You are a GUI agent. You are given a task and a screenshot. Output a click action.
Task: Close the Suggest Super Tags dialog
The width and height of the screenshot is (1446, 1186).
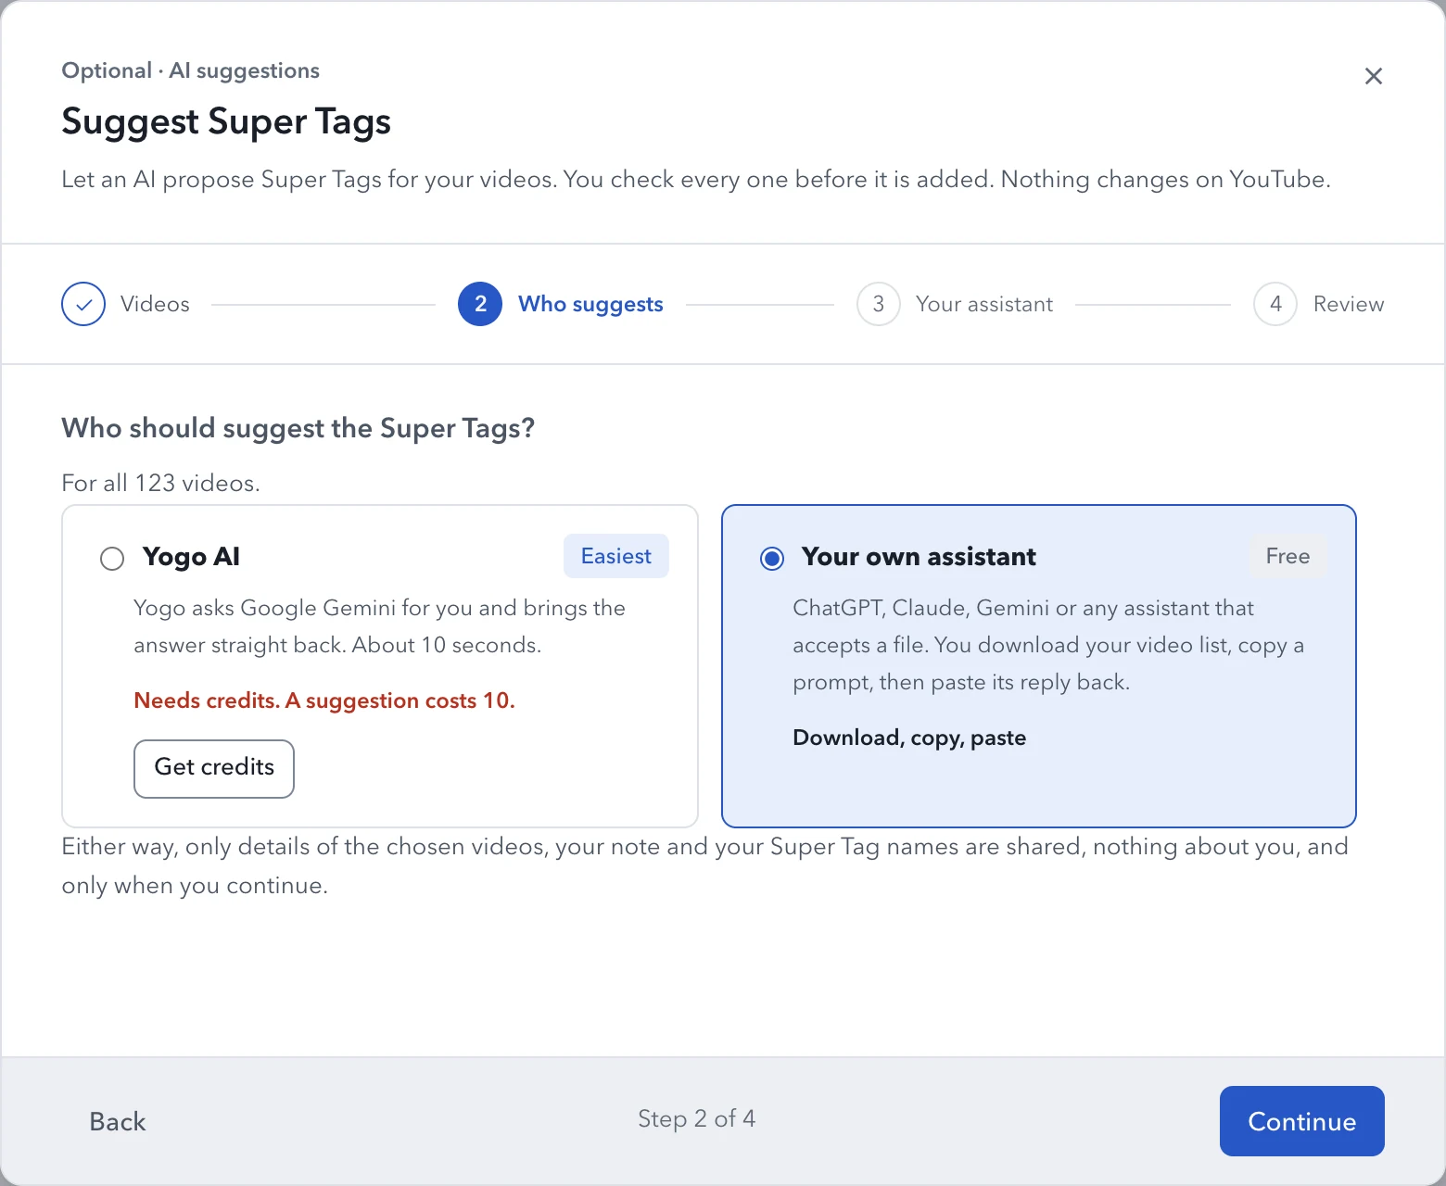1374,76
